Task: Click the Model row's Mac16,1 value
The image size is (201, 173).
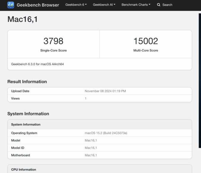Action: click(x=91, y=140)
